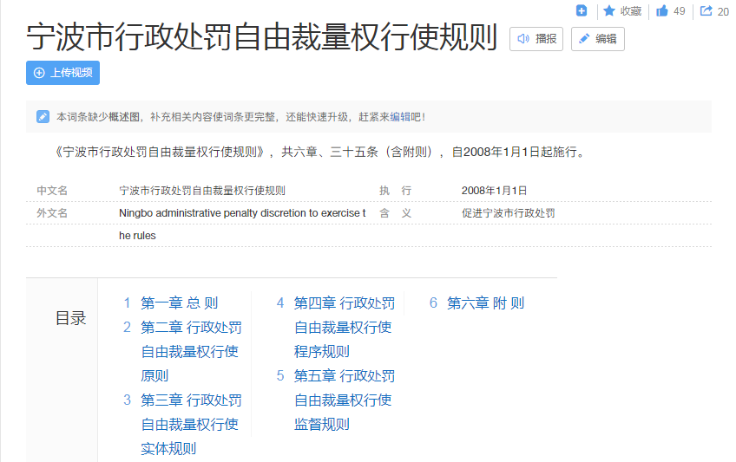The image size is (736, 462).
Task: Click the page title 宁波市行政处罚自由裁量权行使规则
Action: [x=262, y=38]
